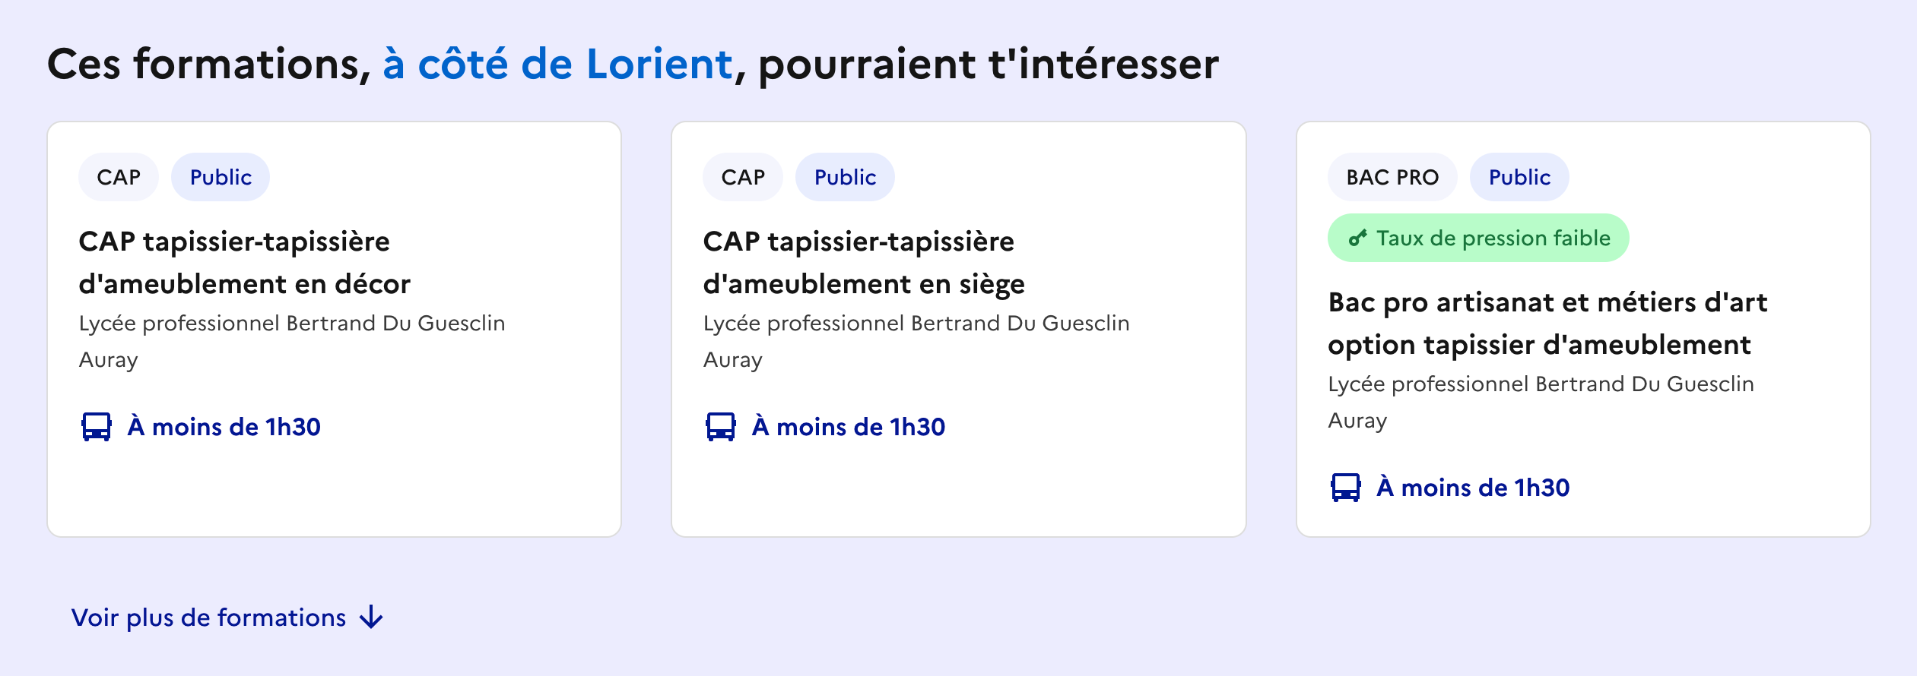Viewport: 1917px width, 676px height.
Task: Click the bus icon on the Bac pro card
Action: click(1345, 488)
